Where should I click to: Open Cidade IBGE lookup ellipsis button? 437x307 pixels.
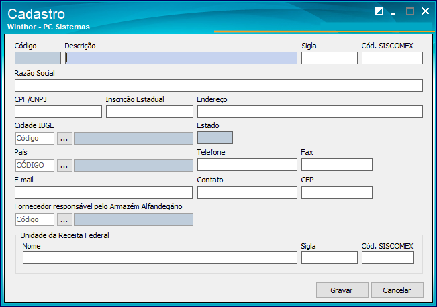64,138
